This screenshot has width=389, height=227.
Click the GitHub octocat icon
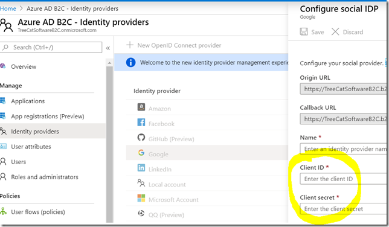tap(141, 137)
